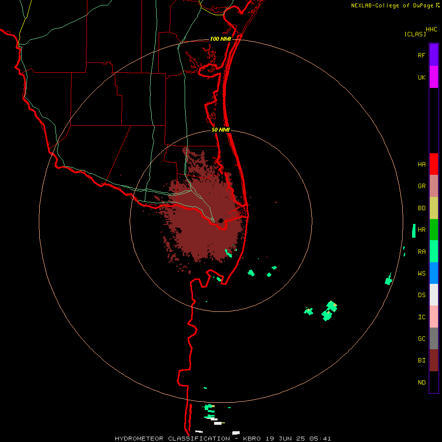Viewport: 442px width, 442px height.
Task: Click the [CLAS] units label
Action: [415, 34]
